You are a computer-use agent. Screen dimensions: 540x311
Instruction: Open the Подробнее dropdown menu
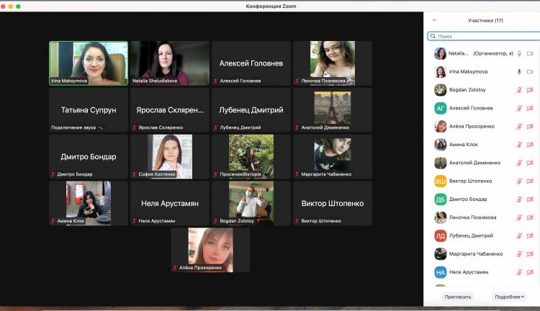[x=510, y=296]
